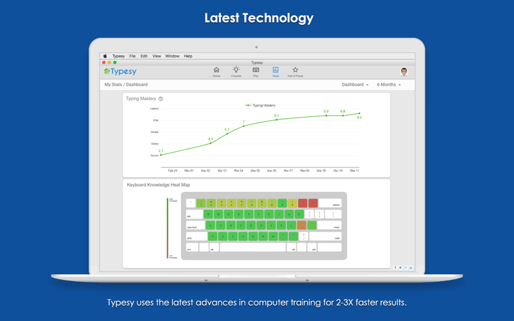
Task: Open the user profile avatar
Action: pyautogui.click(x=404, y=72)
